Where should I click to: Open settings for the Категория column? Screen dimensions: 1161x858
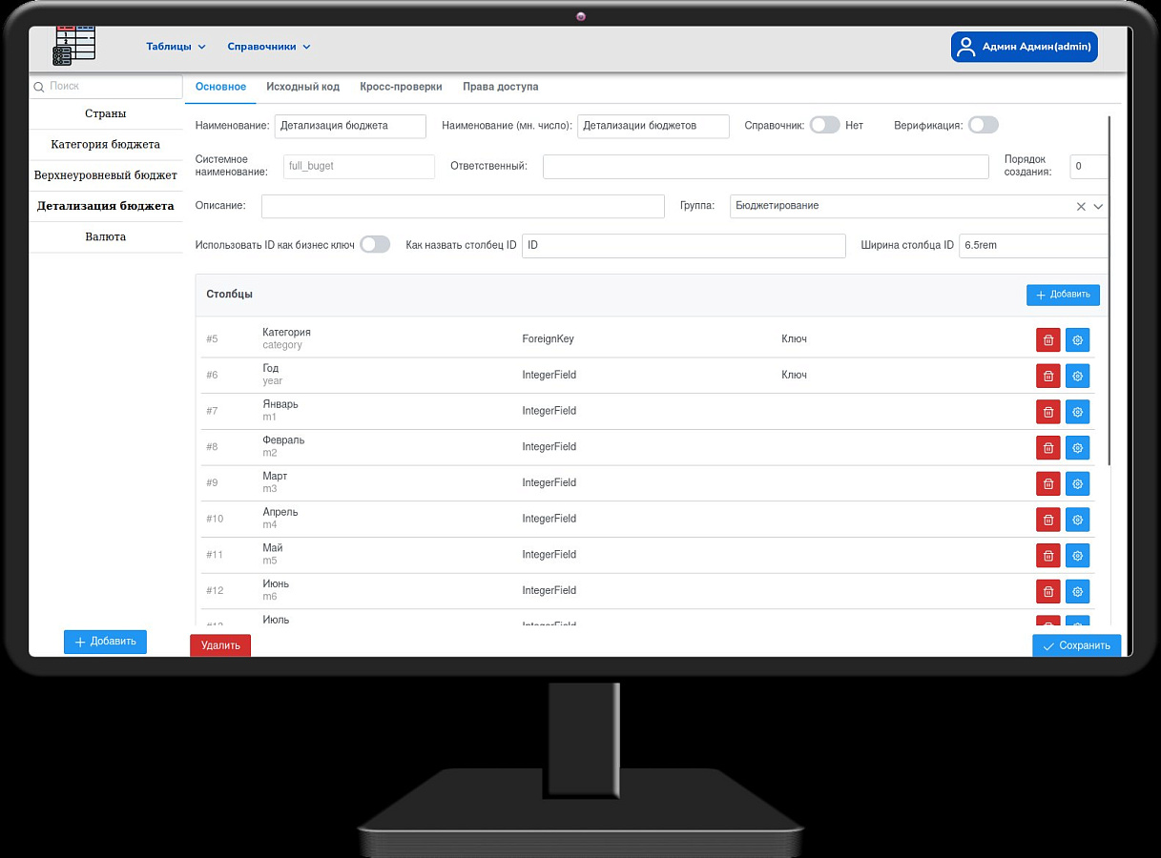click(1078, 340)
